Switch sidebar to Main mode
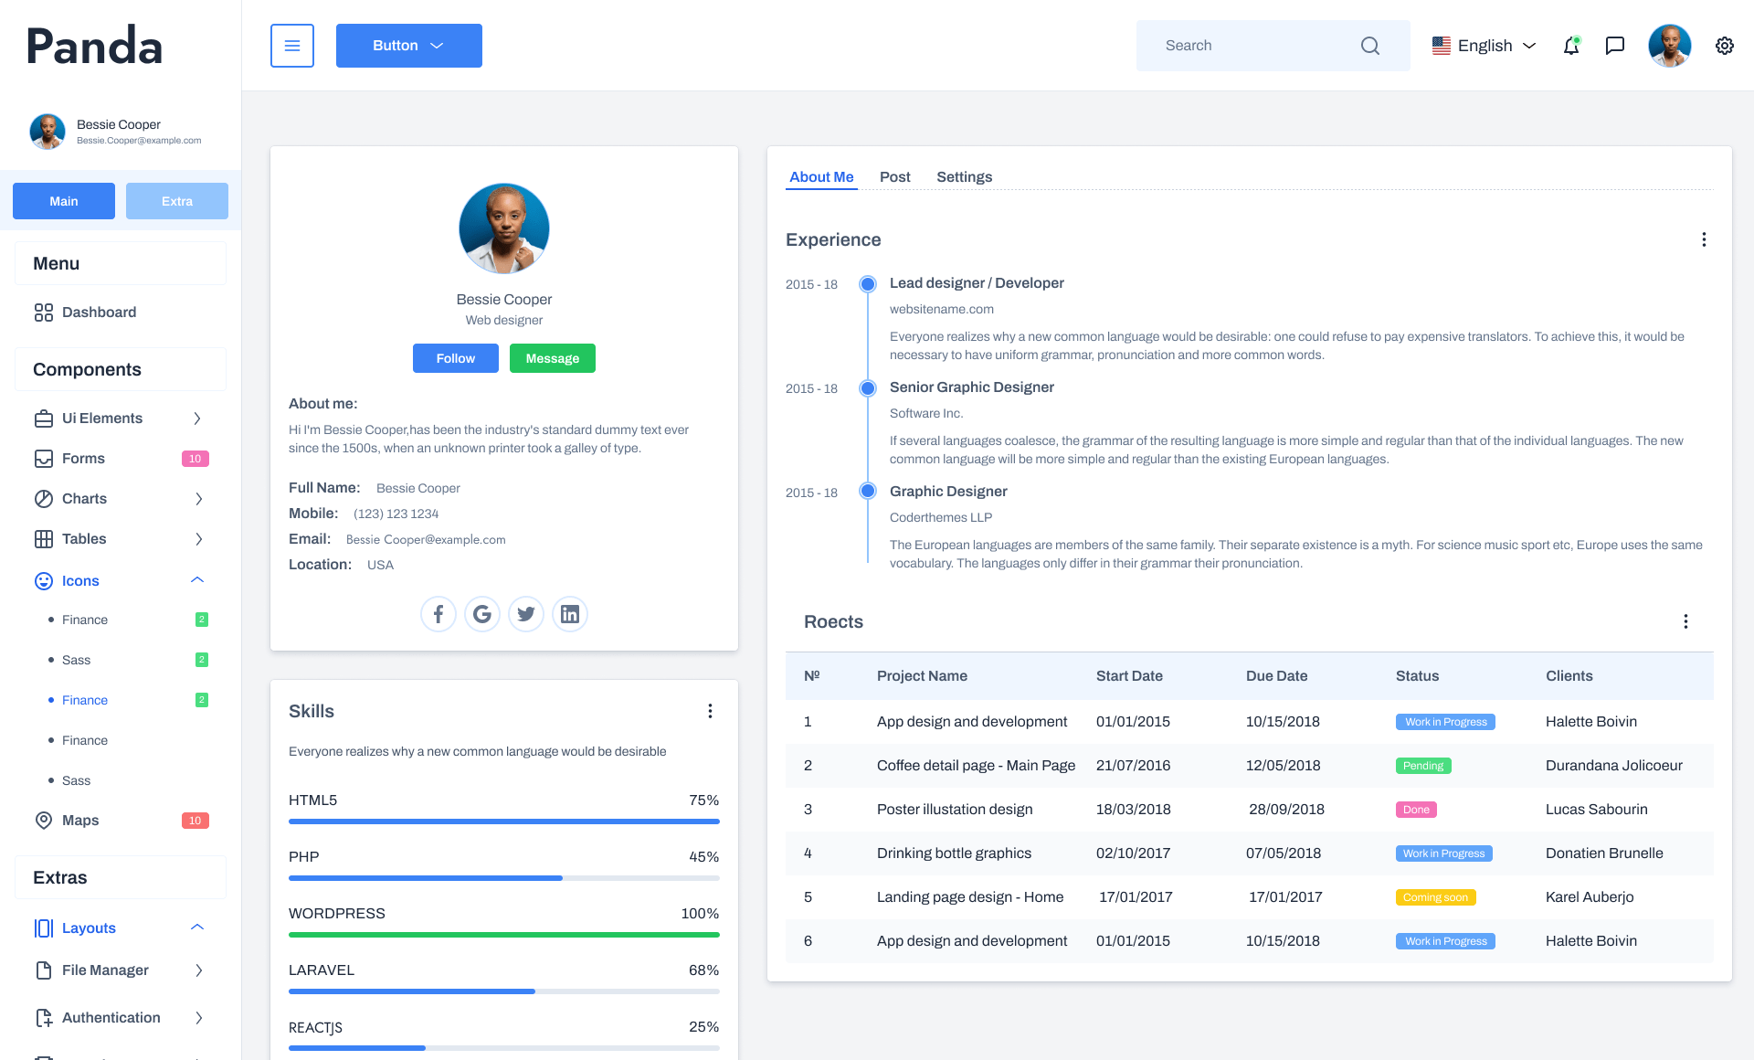The height and width of the screenshot is (1060, 1754). (x=64, y=201)
